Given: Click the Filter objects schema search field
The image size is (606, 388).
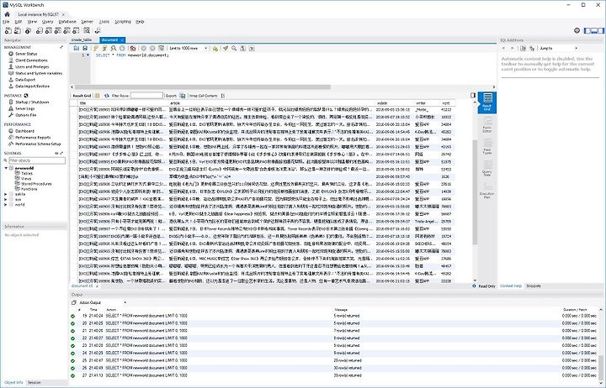Looking at the screenshot, I should [37, 160].
